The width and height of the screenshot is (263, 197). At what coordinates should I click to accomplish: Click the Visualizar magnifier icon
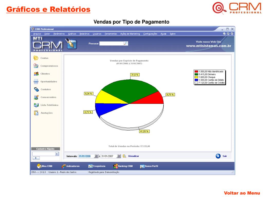(x=125, y=156)
